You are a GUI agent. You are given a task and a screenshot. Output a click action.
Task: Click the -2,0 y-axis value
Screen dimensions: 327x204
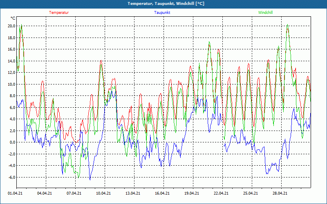pyautogui.click(x=11, y=154)
